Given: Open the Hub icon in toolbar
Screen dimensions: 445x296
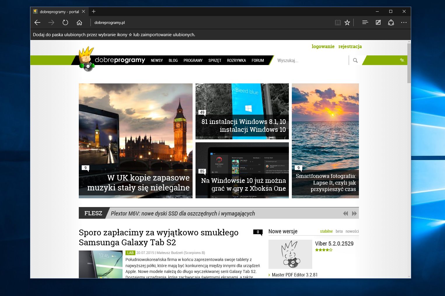Looking at the screenshot, I should 365,22.
